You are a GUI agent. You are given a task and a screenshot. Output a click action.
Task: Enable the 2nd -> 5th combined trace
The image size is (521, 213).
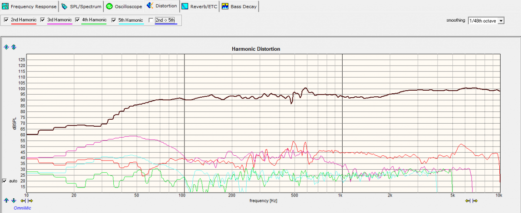(151, 20)
